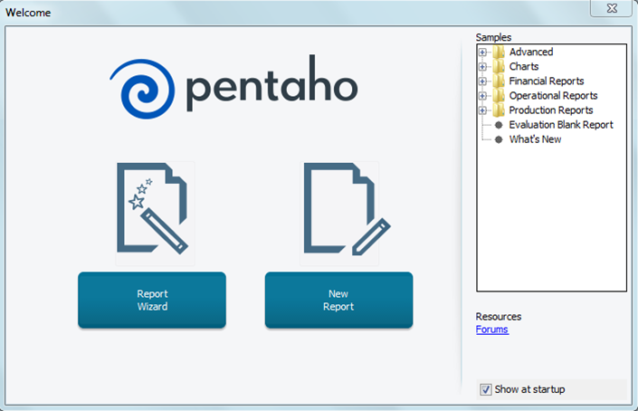
Task: Click the Advanced folder icon
Action: click(499, 53)
